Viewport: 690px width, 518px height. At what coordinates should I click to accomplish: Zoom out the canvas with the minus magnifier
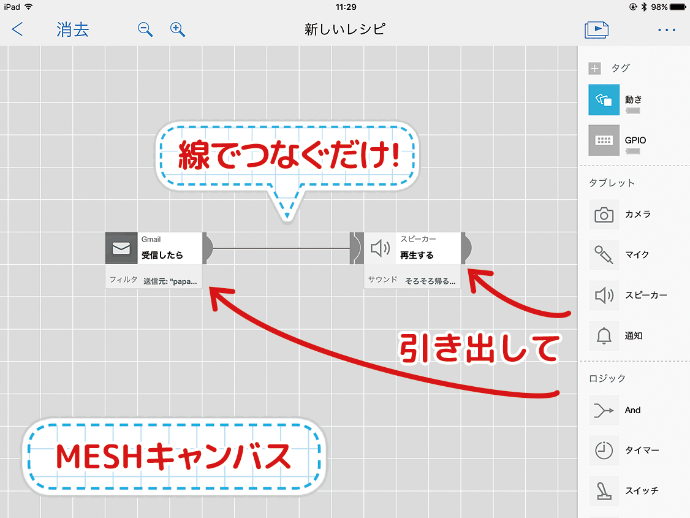pyautogui.click(x=145, y=29)
